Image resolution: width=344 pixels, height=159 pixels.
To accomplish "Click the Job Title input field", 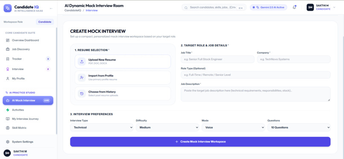I will click(218, 59).
